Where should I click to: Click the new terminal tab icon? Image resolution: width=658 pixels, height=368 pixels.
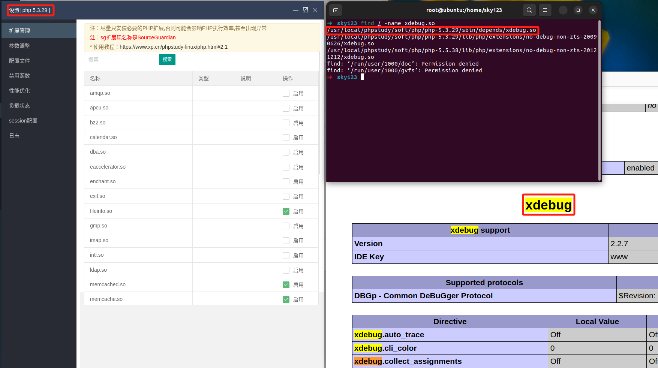(x=336, y=10)
